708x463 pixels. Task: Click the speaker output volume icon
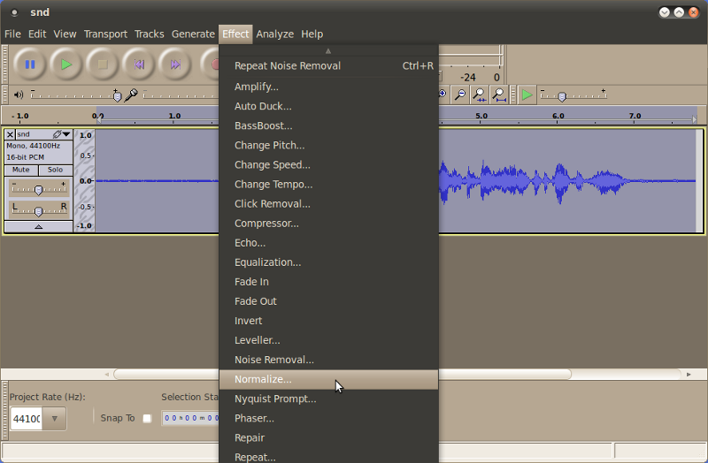[19, 95]
